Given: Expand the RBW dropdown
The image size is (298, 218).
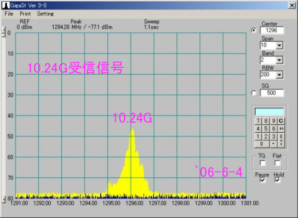Looking at the screenshot, I should [x=280, y=75].
